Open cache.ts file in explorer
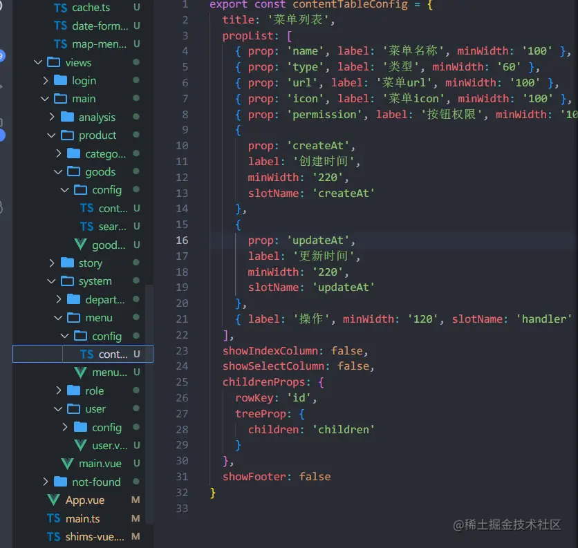 tap(91, 8)
